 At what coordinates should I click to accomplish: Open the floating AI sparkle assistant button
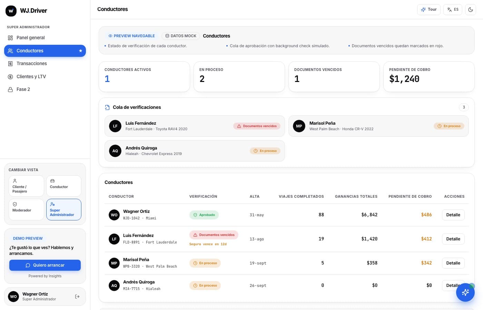click(x=465, y=292)
